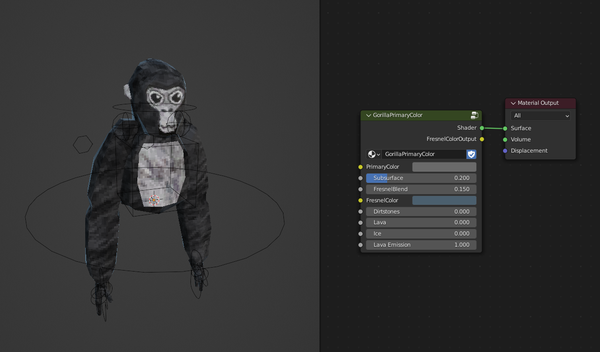Click the yellow FresnelColor input socket
The height and width of the screenshot is (352, 600).
pos(360,200)
